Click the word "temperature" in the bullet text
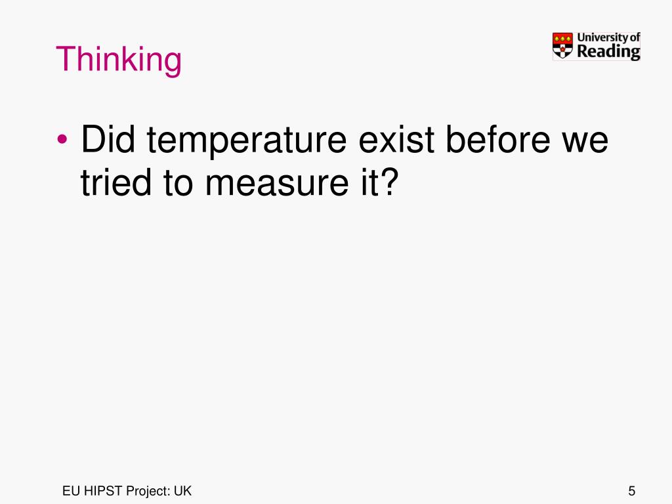Screen dimensions: 672x504 [x=247, y=142]
